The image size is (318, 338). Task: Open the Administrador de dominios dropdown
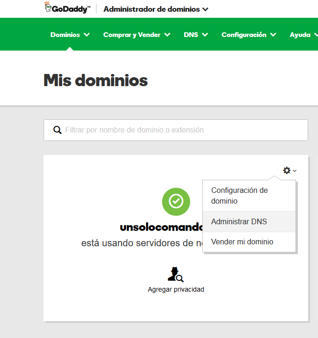[156, 9]
